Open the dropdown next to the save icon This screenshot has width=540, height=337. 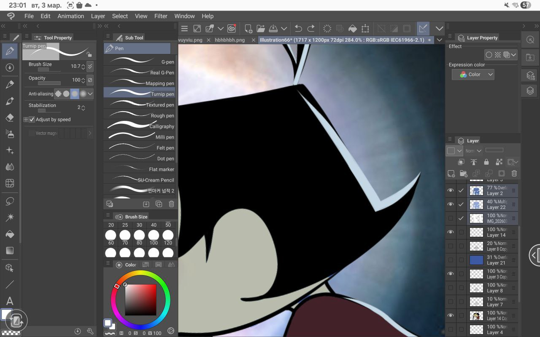[284, 29]
